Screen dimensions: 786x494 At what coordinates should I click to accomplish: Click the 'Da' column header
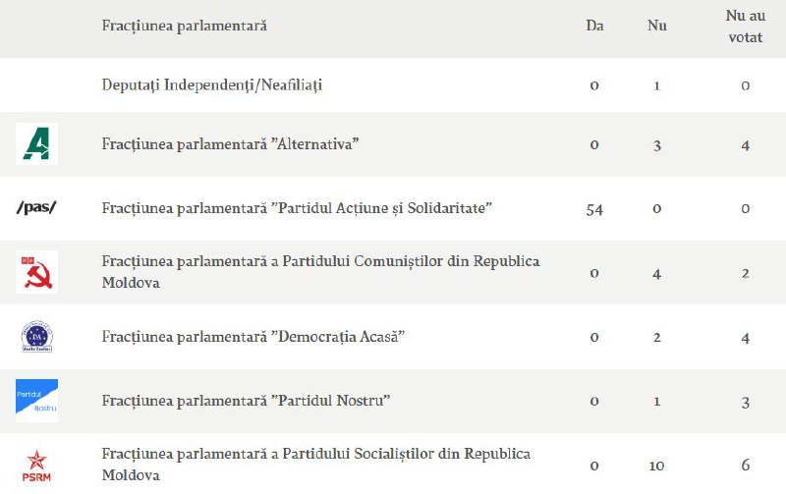point(594,26)
